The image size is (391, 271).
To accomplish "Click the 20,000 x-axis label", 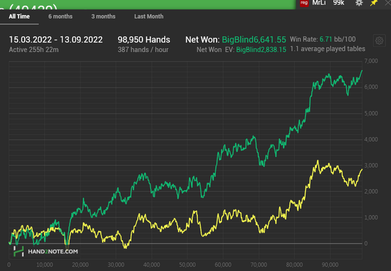I will (x=80, y=265).
